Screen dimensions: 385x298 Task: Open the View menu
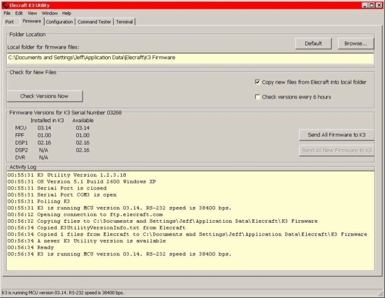[32, 13]
